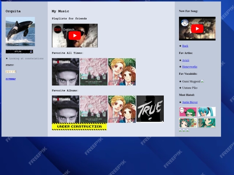Click the 'Playlists for friends' heading

(69, 19)
